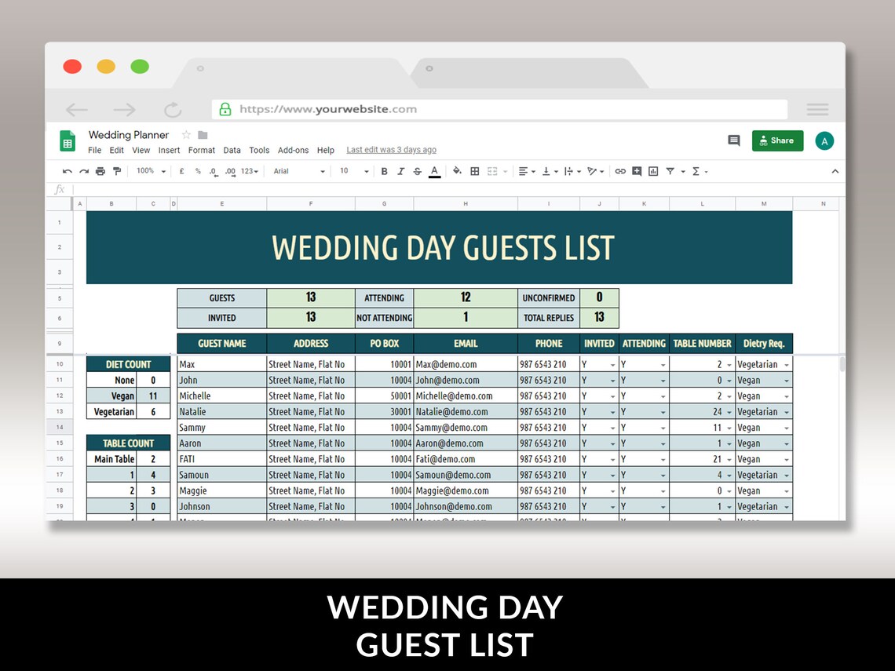This screenshot has width=895, height=671.
Task: Click the Borders icon
Action: tap(474, 171)
